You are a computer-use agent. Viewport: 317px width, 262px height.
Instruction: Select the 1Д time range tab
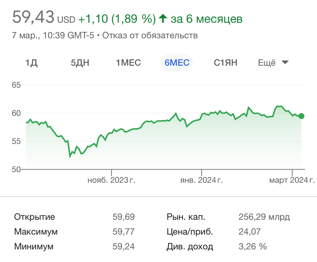click(32, 63)
